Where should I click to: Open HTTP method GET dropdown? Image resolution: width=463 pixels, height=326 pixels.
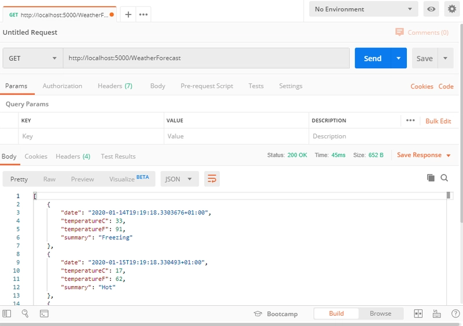click(33, 58)
